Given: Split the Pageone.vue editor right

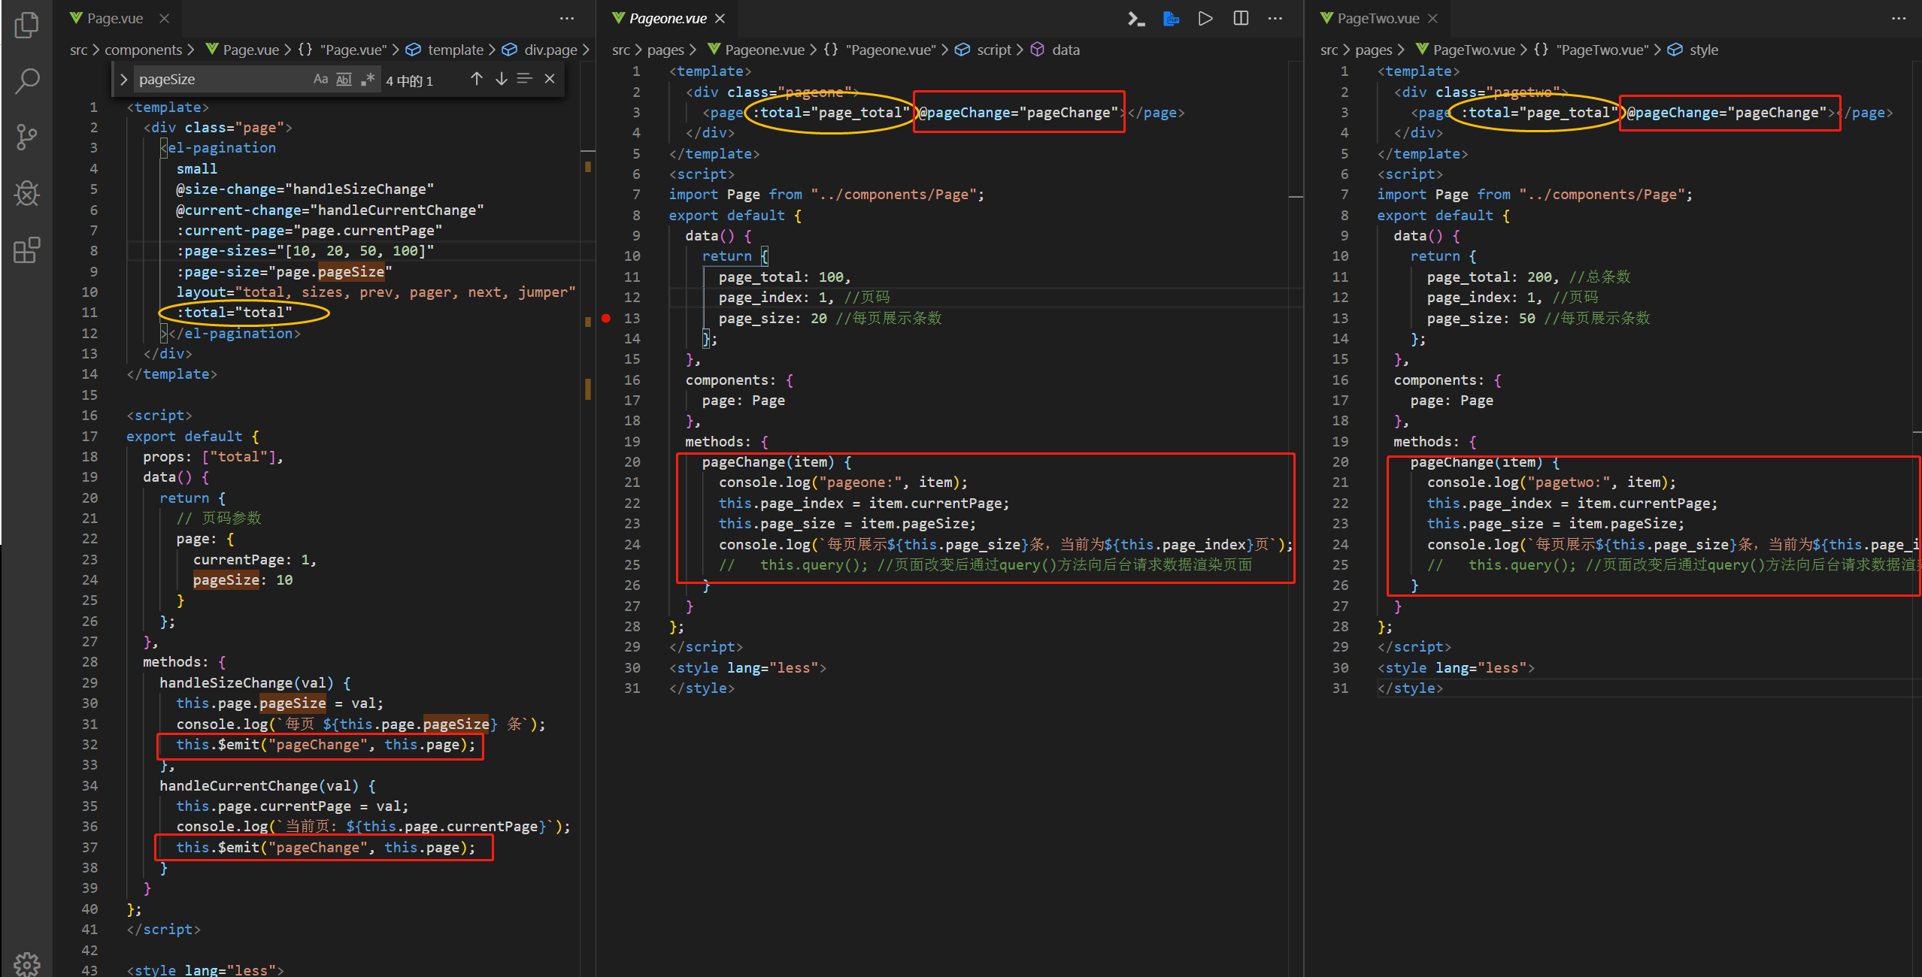Looking at the screenshot, I should 1241,19.
